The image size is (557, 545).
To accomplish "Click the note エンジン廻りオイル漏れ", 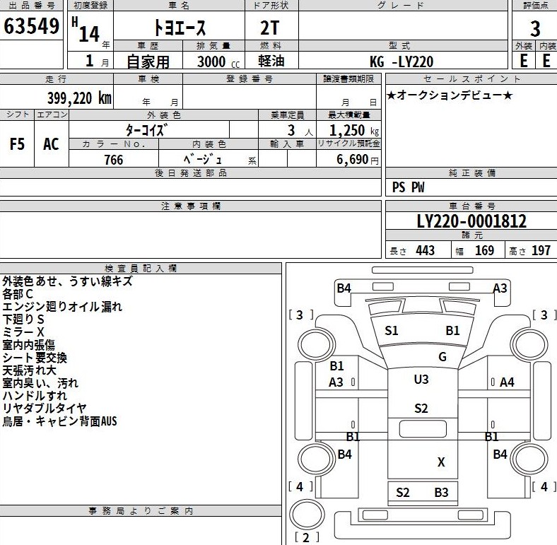I will click(x=62, y=307).
